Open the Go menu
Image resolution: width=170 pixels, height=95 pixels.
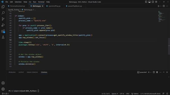[x=30, y=2]
